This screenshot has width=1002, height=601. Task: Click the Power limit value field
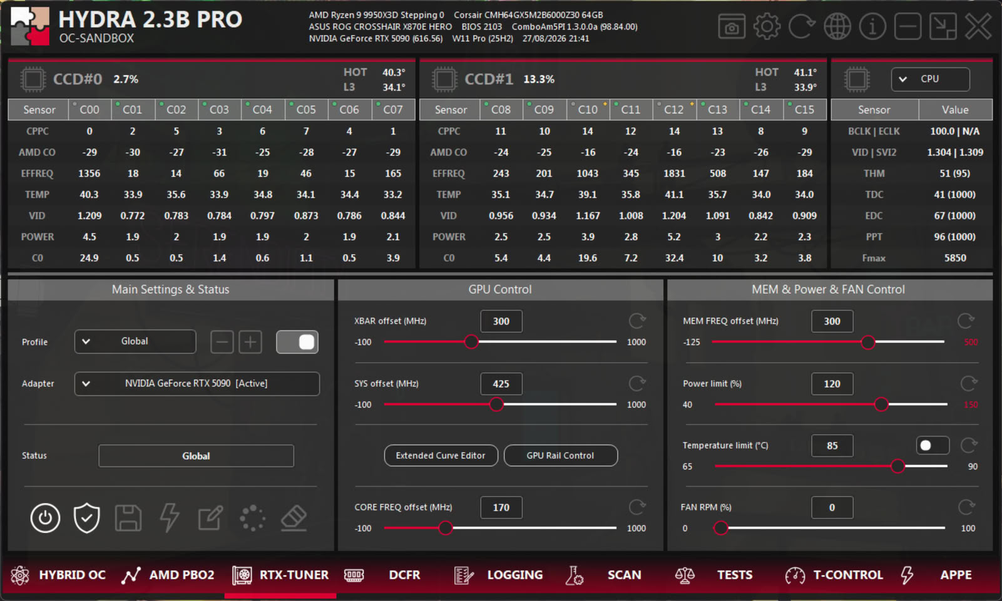[832, 384]
